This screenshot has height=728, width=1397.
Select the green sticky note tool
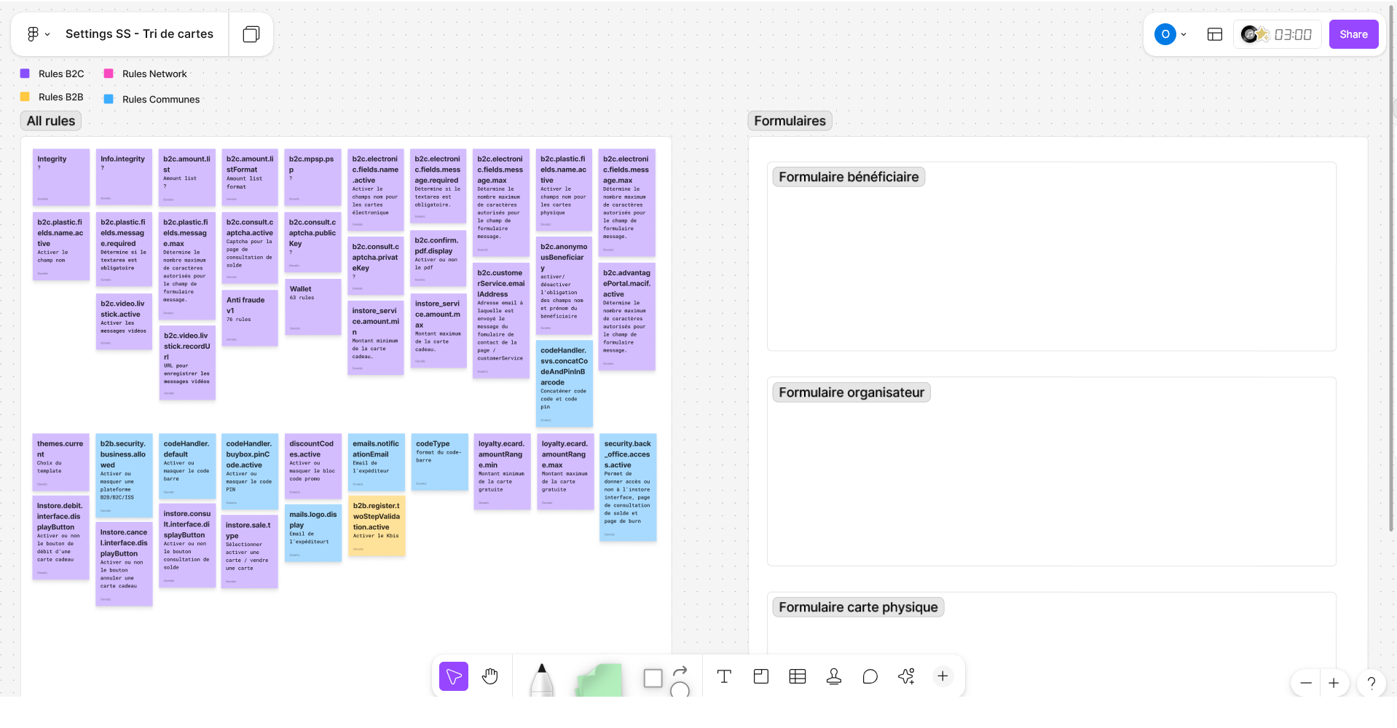tap(599, 680)
